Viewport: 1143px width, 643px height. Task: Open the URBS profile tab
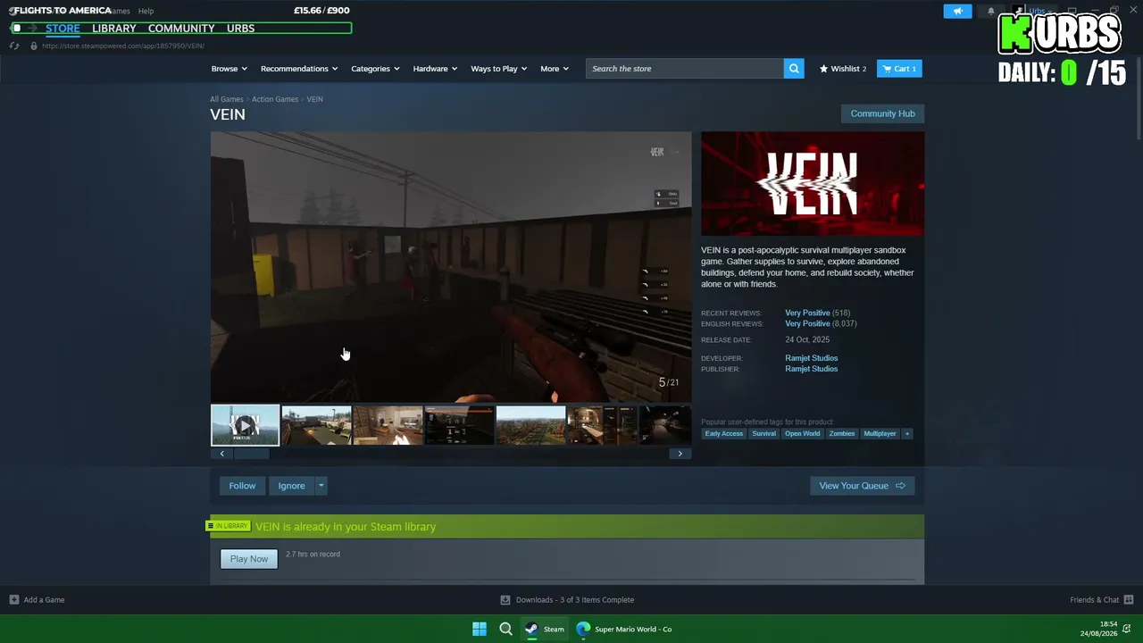pyautogui.click(x=241, y=29)
